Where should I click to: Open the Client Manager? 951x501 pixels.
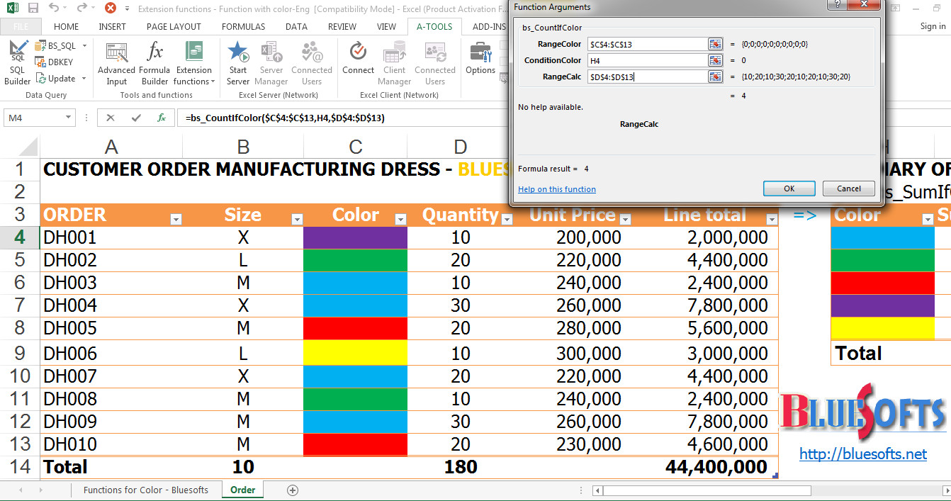click(x=393, y=64)
